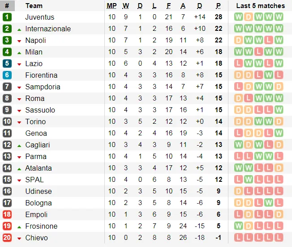Open the Fiorentina team link
292x247 pixels.
click(41, 75)
